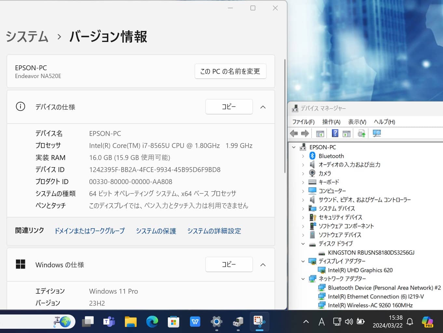
Task: Click この PC の名前を変更 button
Action: pyautogui.click(x=230, y=71)
